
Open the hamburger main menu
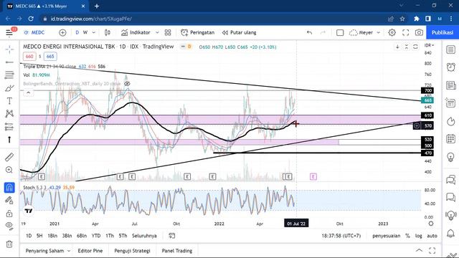(9, 32)
